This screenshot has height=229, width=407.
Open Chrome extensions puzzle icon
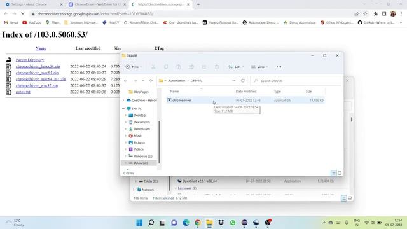click(x=375, y=14)
